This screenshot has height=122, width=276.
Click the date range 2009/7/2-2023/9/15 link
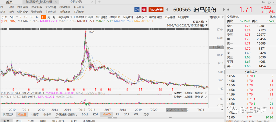[186, 25]
